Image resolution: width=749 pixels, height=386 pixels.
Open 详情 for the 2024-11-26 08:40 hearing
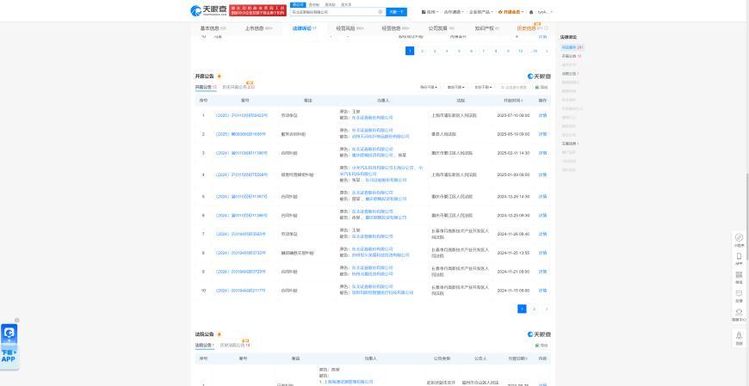point(542,234)
